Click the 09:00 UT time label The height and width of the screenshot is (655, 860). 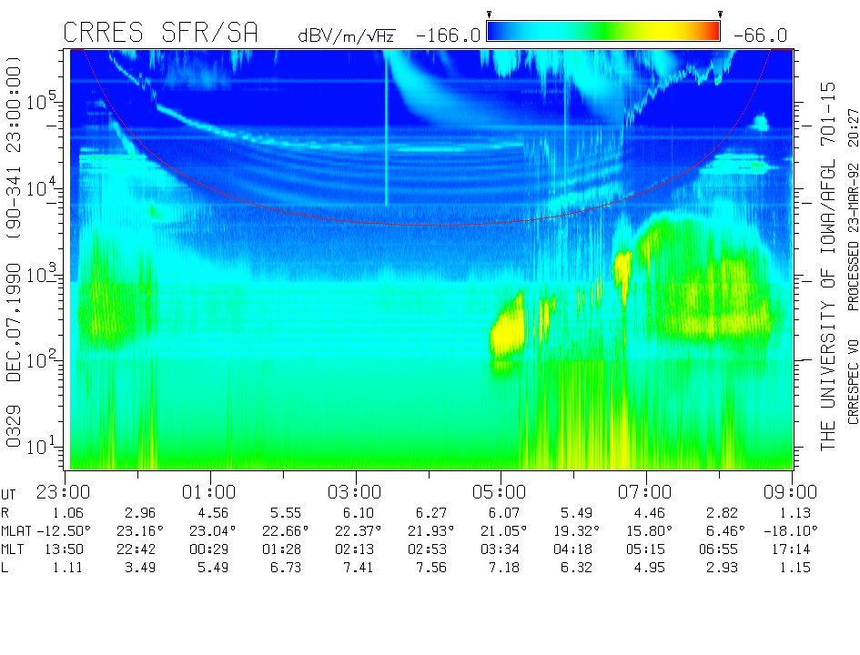point(792,491)
